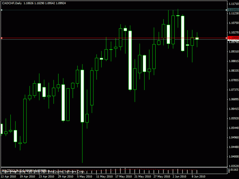Click the 1.04960 price axis label
Screen dimensions: 239x179
[234, 137]
